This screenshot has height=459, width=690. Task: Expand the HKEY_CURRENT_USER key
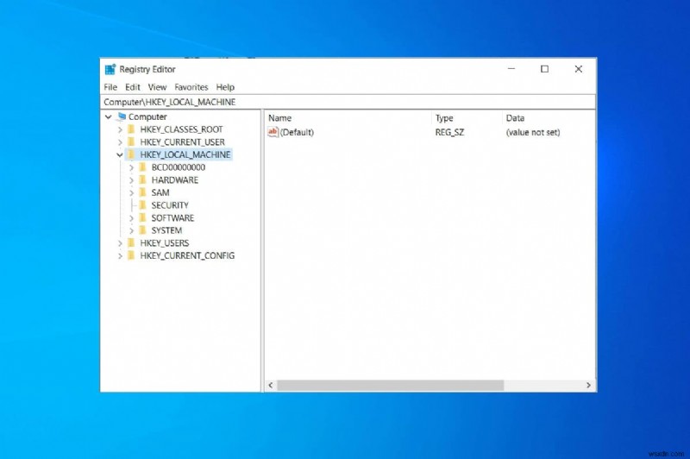tap(120, 142)
